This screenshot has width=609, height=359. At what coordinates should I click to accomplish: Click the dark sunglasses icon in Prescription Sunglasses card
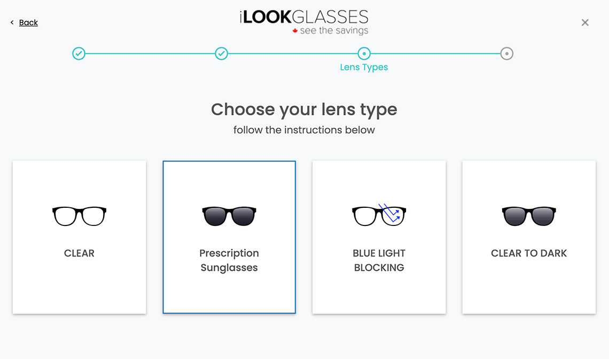pyautogui.click(x=229, y=216)
